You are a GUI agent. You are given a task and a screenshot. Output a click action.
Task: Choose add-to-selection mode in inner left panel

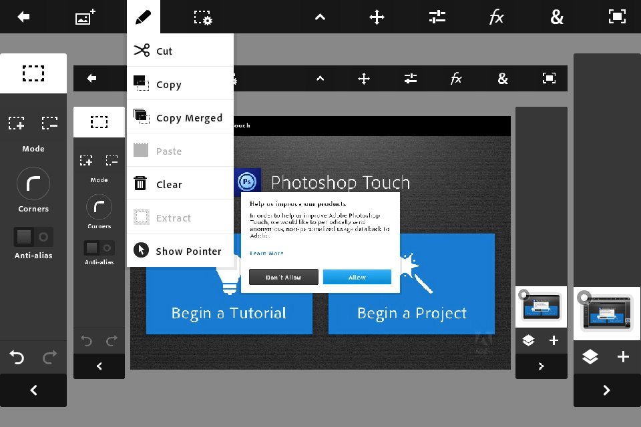86,159
